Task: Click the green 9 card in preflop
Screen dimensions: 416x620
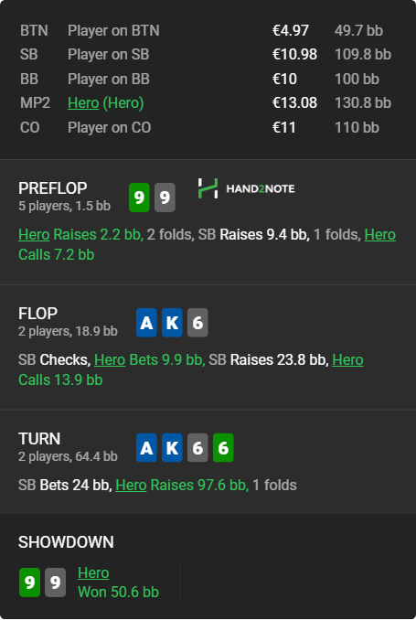Action: [x=139, y=198]
